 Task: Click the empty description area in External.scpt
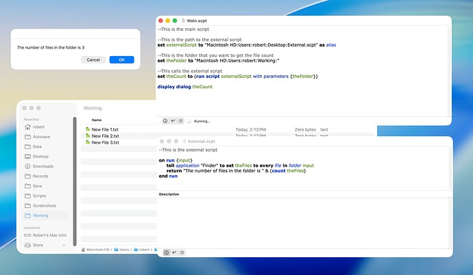303,222
